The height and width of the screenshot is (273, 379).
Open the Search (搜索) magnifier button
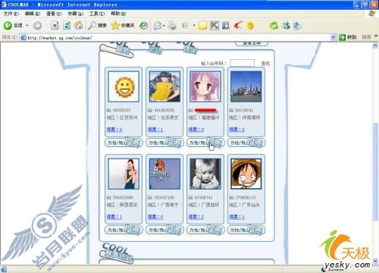(98, 25)
